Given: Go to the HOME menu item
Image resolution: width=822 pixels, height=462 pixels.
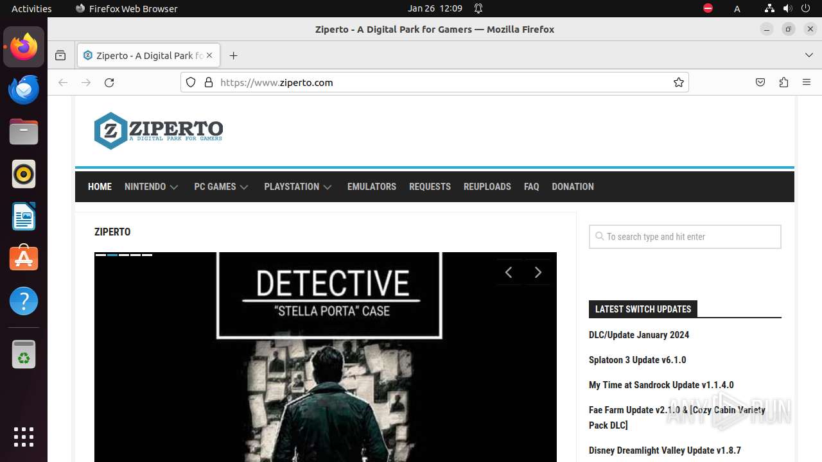Looking at the screenshot, I should pos(100,187).
